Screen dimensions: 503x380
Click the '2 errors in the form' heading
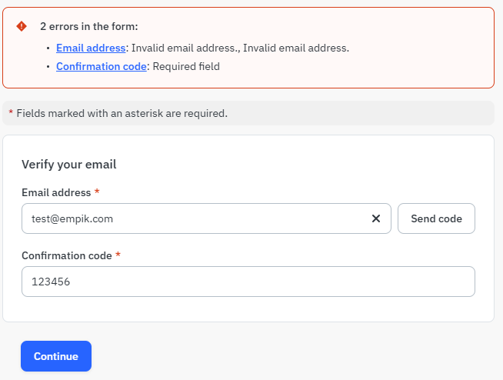88,26
